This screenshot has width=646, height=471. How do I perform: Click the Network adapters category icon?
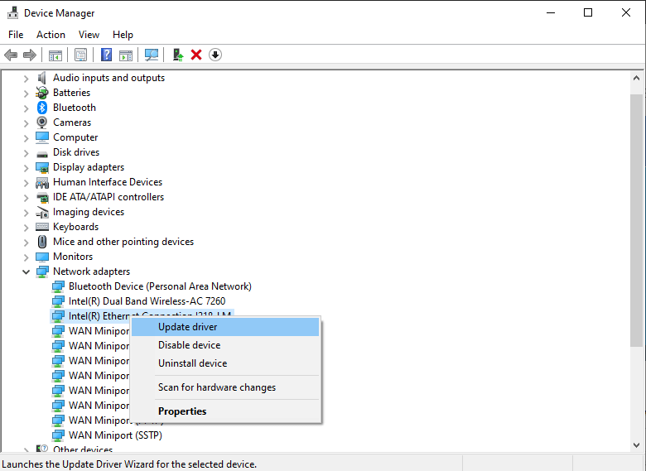42,272
